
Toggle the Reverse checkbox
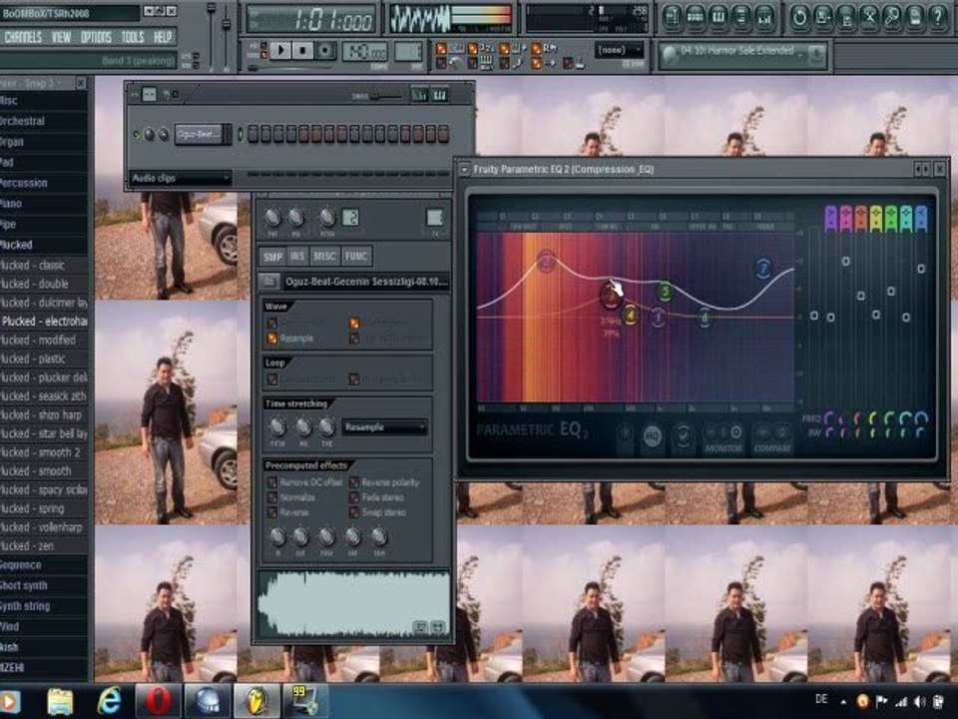click(271, 512)
